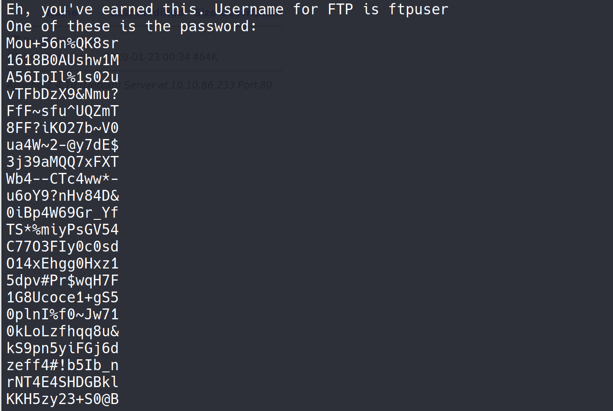Select the line 0kLoLzfhqq8u&

click(x=63, y=331)
